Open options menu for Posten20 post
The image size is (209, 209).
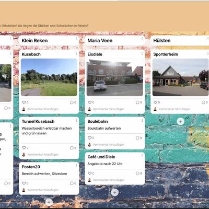point(76,166)
